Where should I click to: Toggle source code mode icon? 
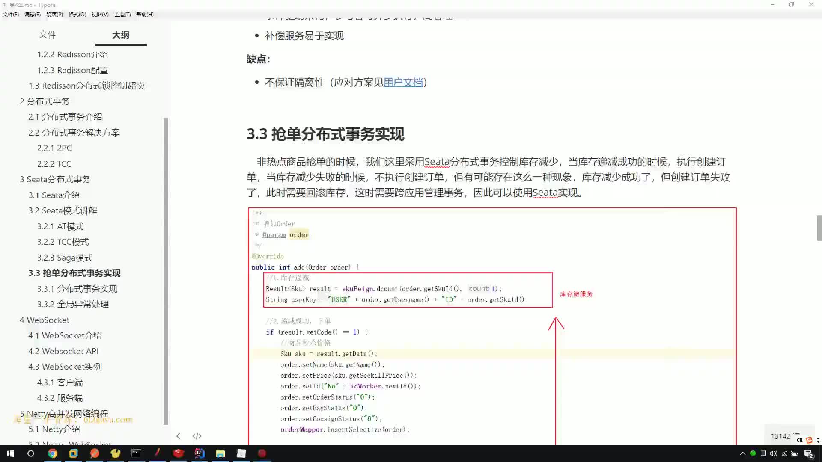[197, 436]
